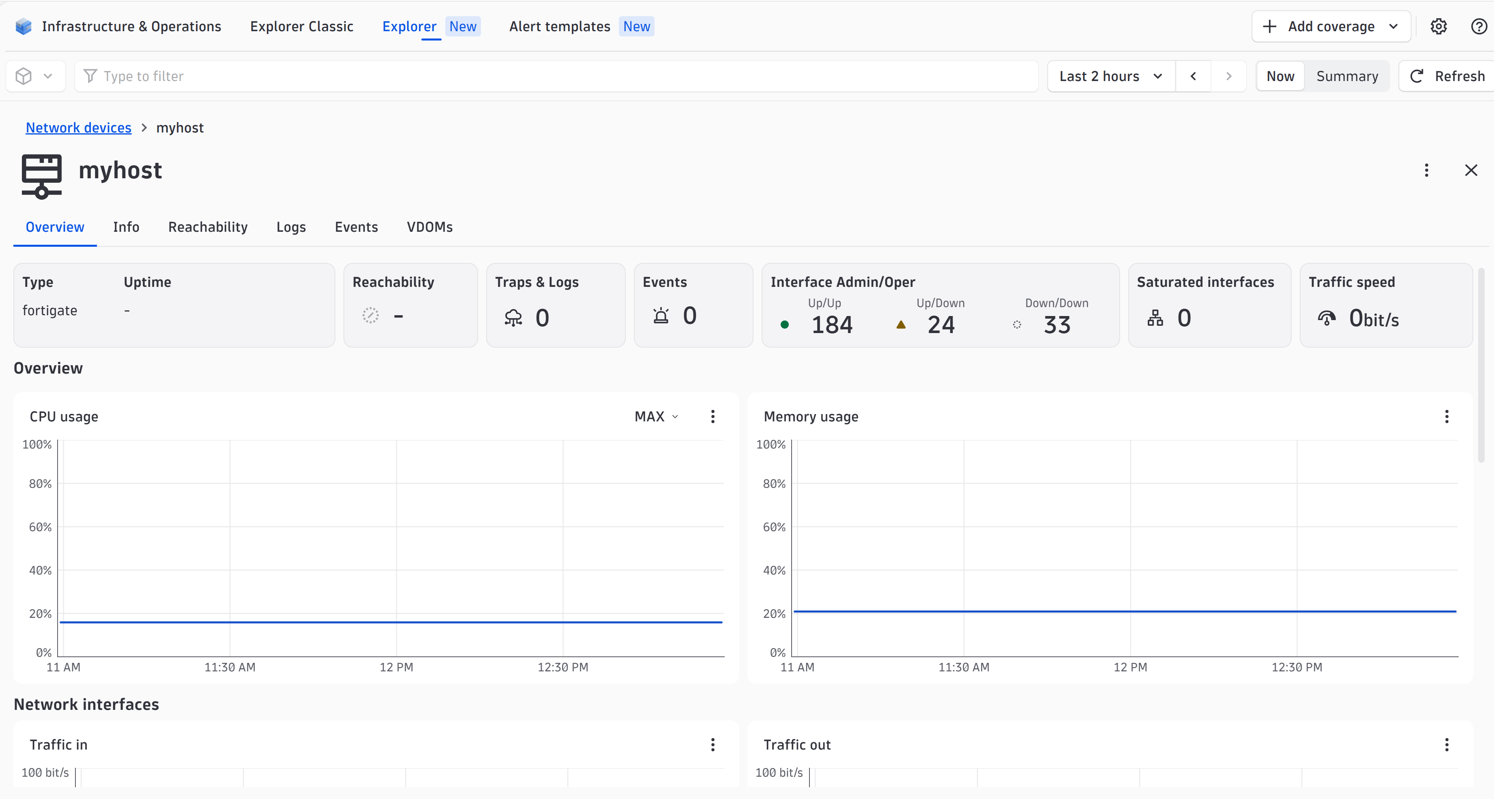
Task: Click the Traffic speed 0bit/s value
Action: (x=1374, y=318)
